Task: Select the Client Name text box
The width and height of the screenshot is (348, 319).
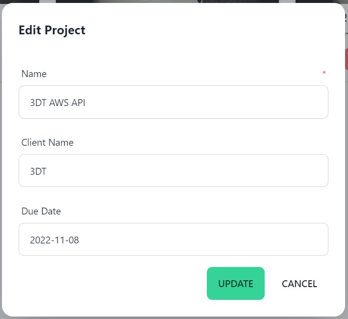Action: (174, 171)
